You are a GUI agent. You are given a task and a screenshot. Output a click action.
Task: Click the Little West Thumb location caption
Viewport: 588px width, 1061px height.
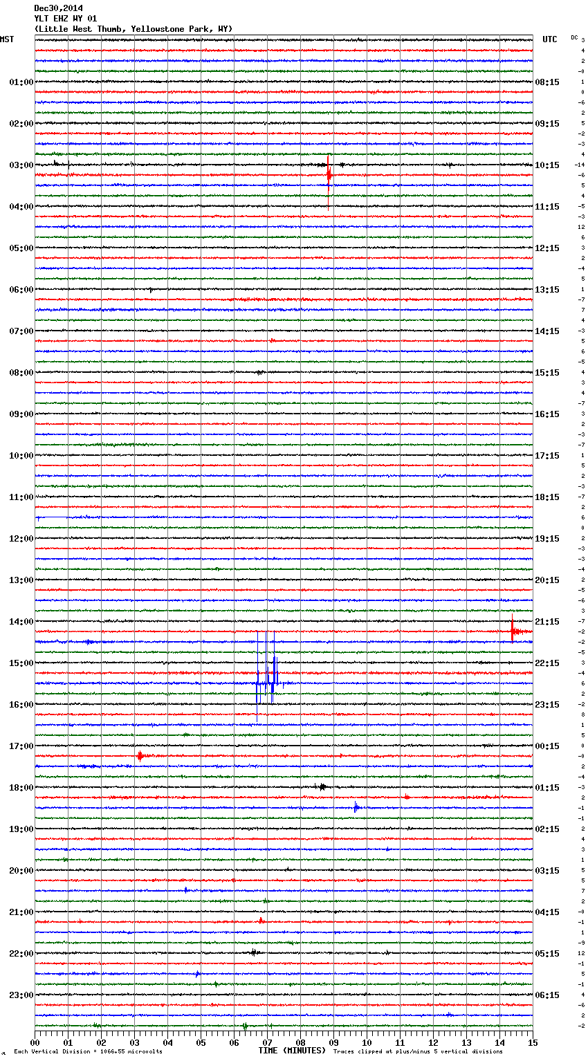click(x=134, y=29)
